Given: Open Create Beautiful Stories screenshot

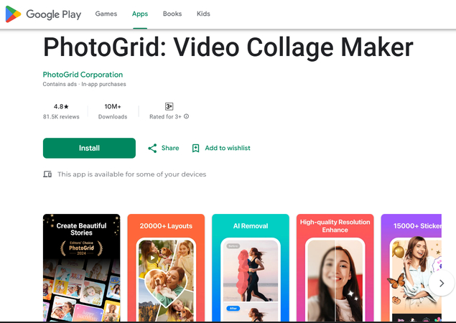Looking at the screenshot, I should (x=81, y=268).
